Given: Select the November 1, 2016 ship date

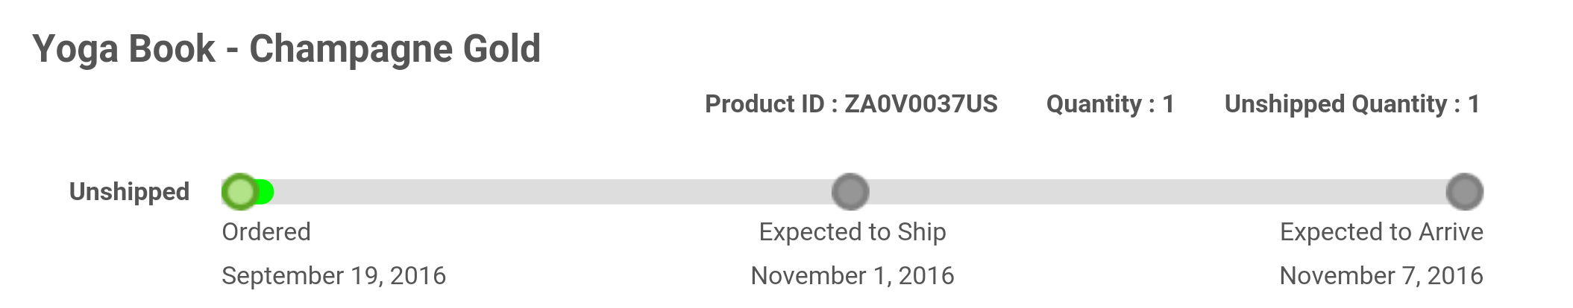Looking at the screenshot, I should [x=853, y=276].
